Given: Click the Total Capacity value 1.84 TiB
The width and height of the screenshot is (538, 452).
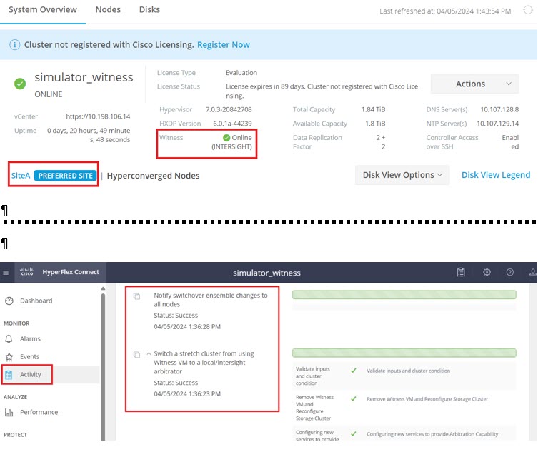Looking at the screenshot, I should click(x=373, y=109).
